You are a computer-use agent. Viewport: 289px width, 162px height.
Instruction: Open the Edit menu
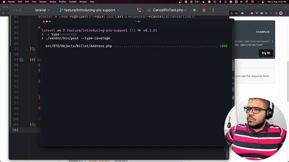(x=27, y=2)
